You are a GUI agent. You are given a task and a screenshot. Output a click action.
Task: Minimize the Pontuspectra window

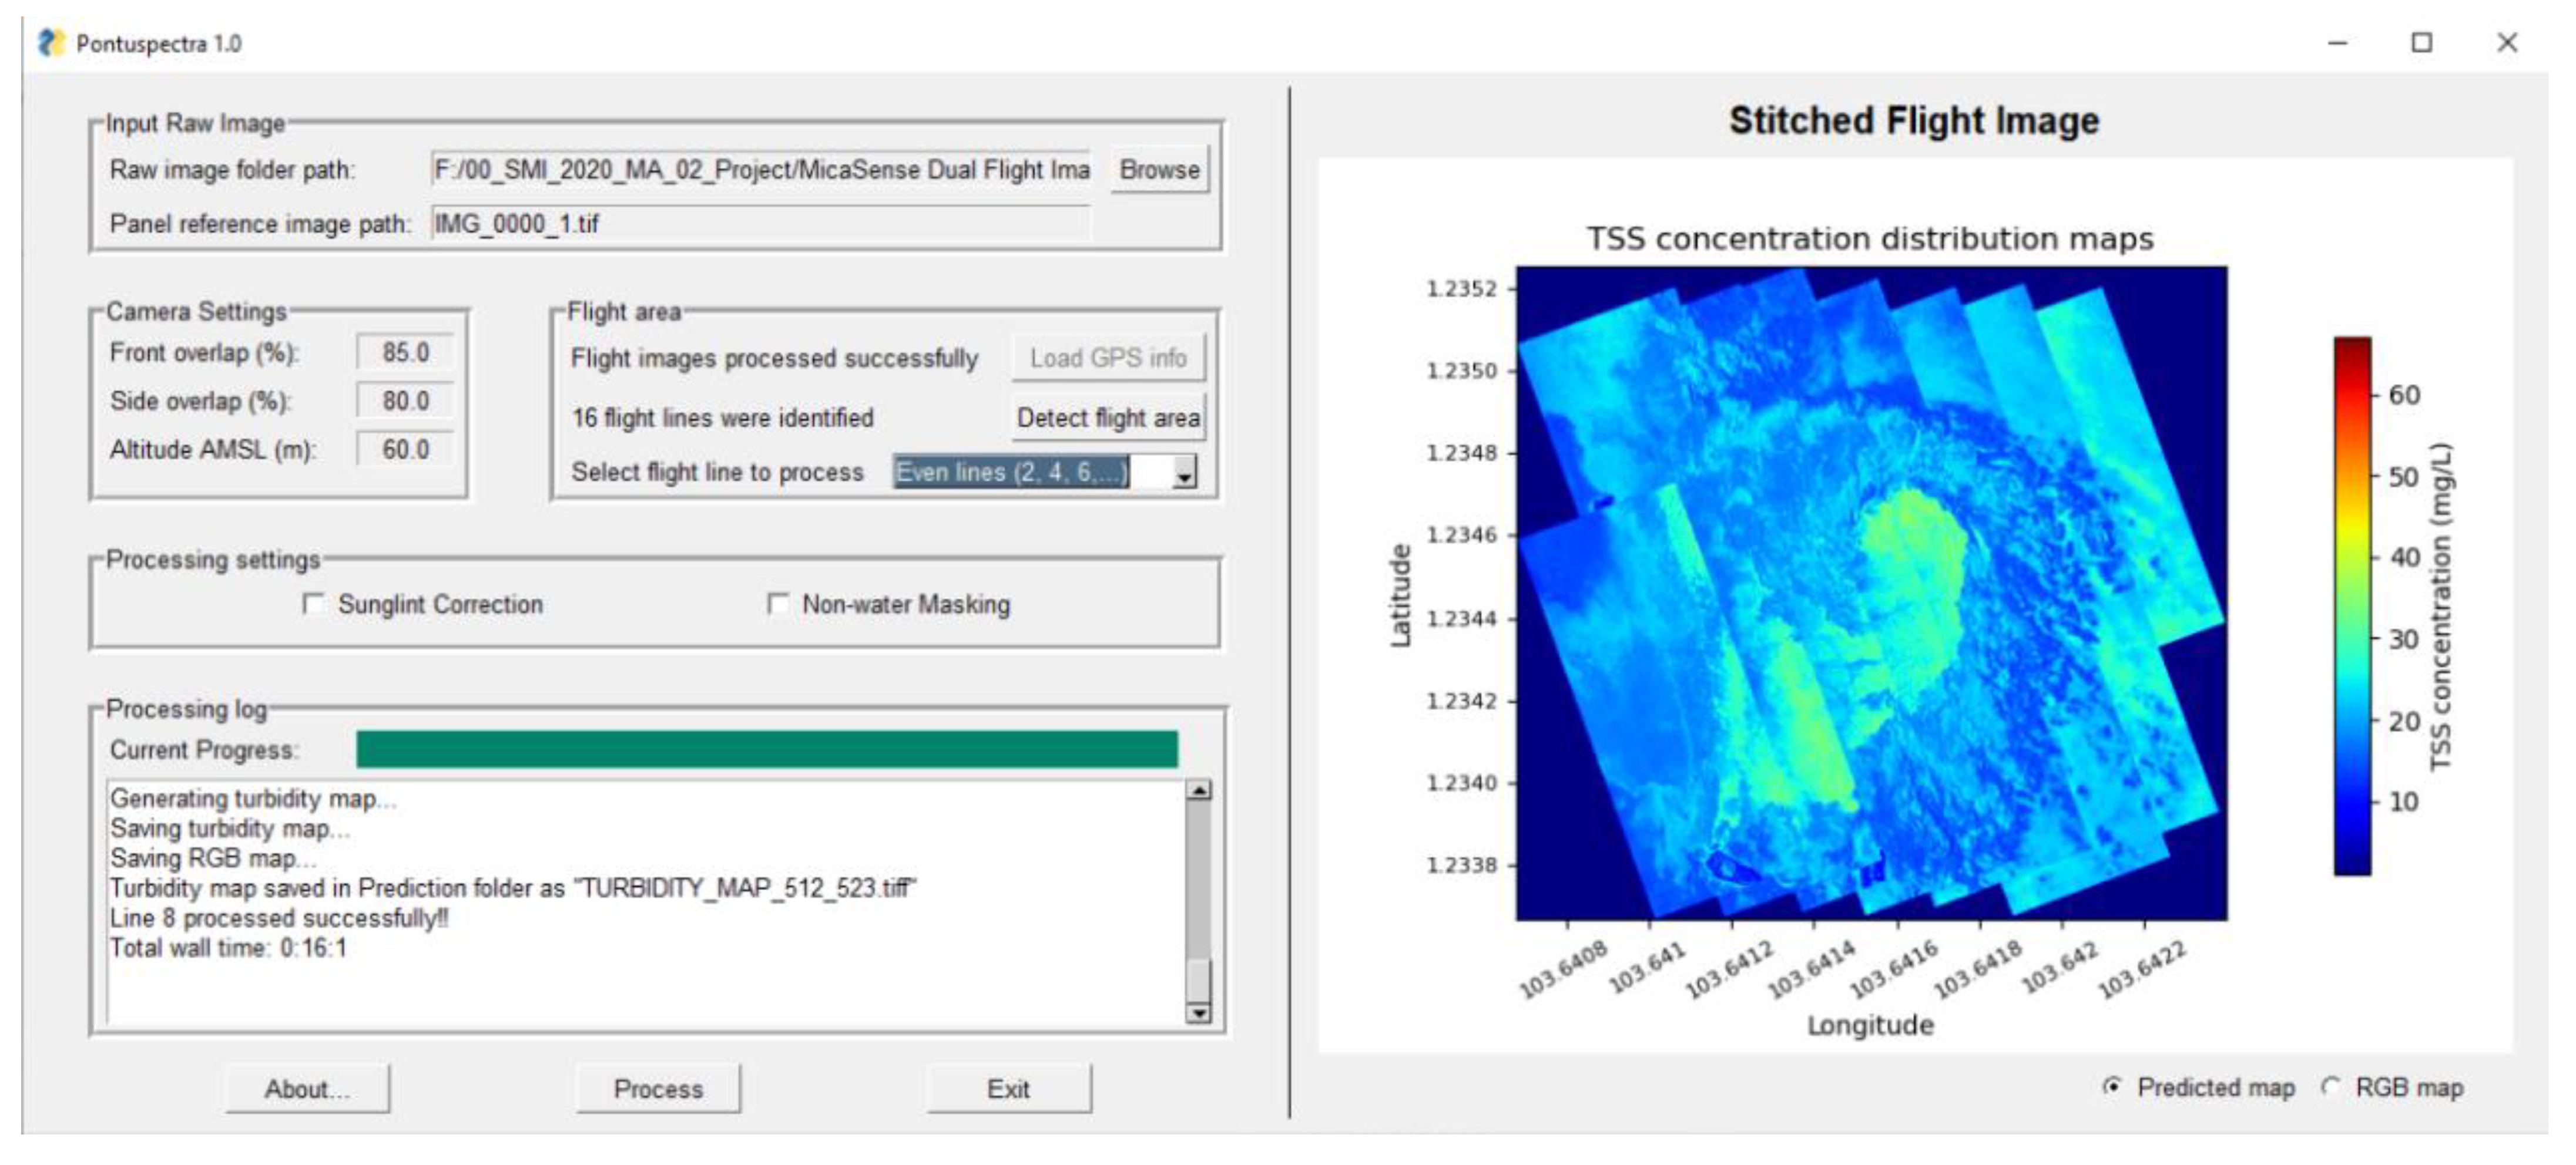(x=2337, y=43)
